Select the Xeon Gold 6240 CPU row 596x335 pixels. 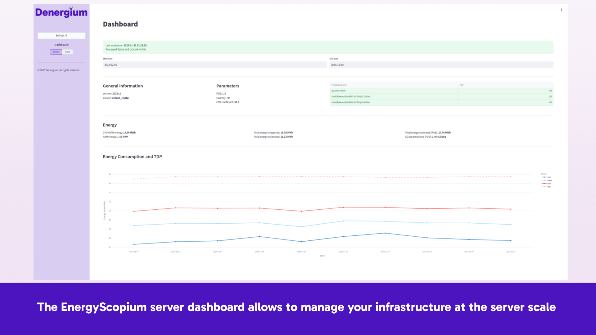[441, 102]
